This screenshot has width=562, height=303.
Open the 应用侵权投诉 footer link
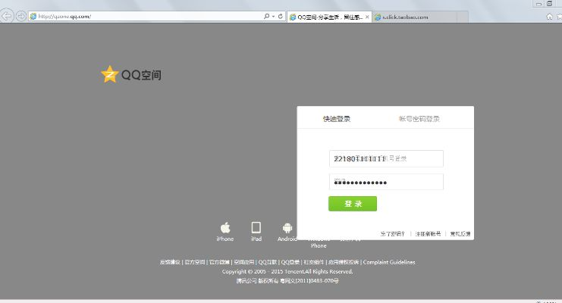344,262
